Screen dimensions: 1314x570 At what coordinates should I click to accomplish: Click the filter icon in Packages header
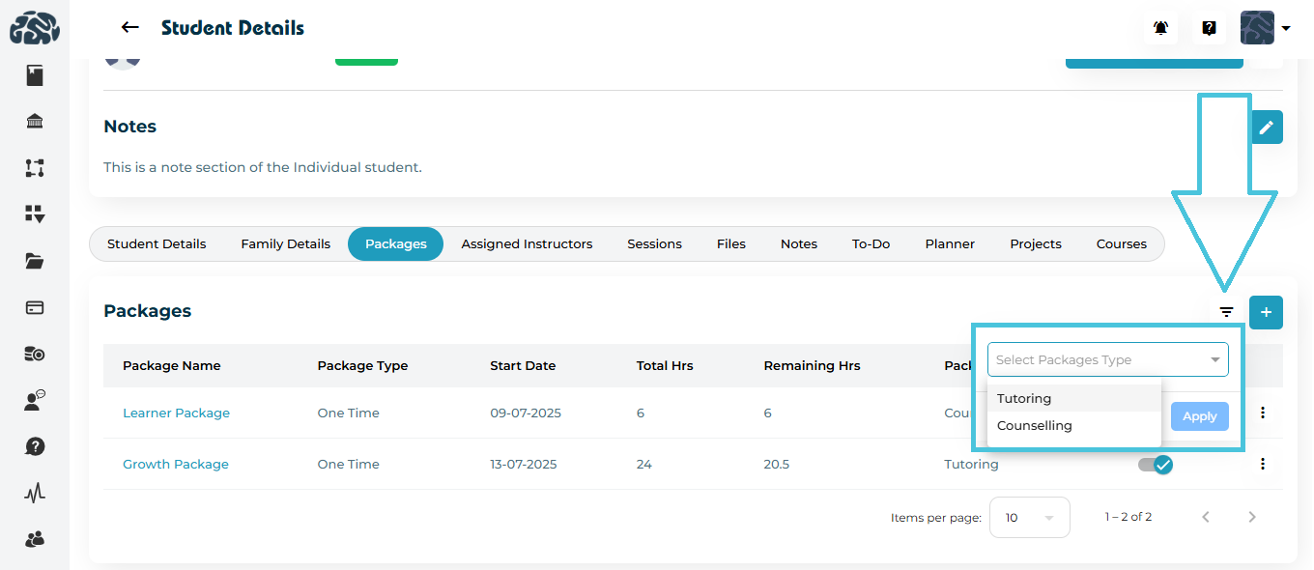click(1226, 312)
